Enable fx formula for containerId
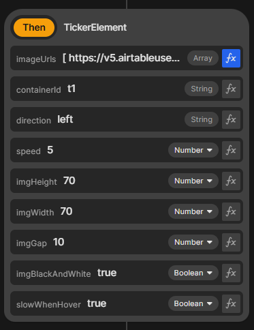This screenshot has height=330, width=254. pos(231,89)
